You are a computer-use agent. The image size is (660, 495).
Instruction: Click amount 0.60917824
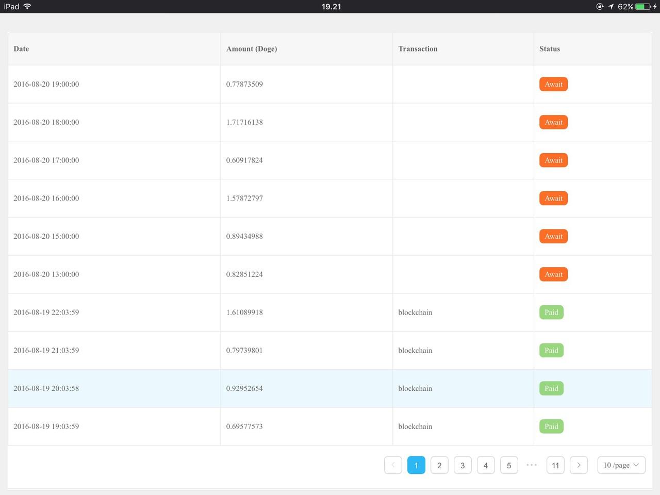pyautogui.click(x=244, y=160)
